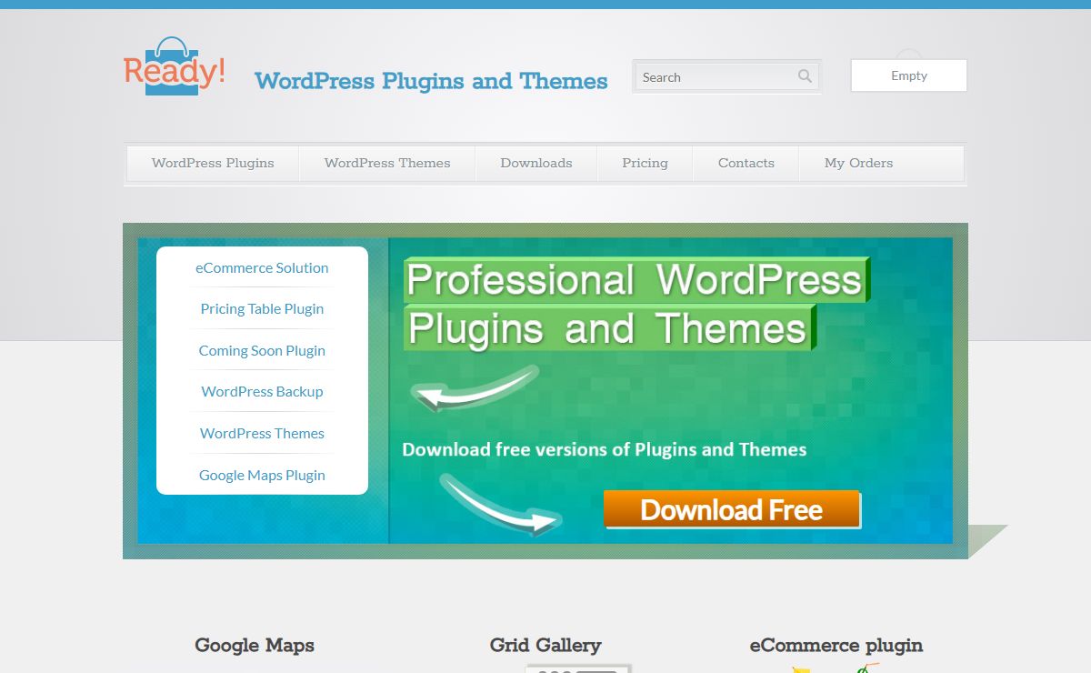Image resolution: width=1091 pixels, height=673 pixels.
Task: Click the Ready! shopping bag logo
Action: click(x=174, y=67)
